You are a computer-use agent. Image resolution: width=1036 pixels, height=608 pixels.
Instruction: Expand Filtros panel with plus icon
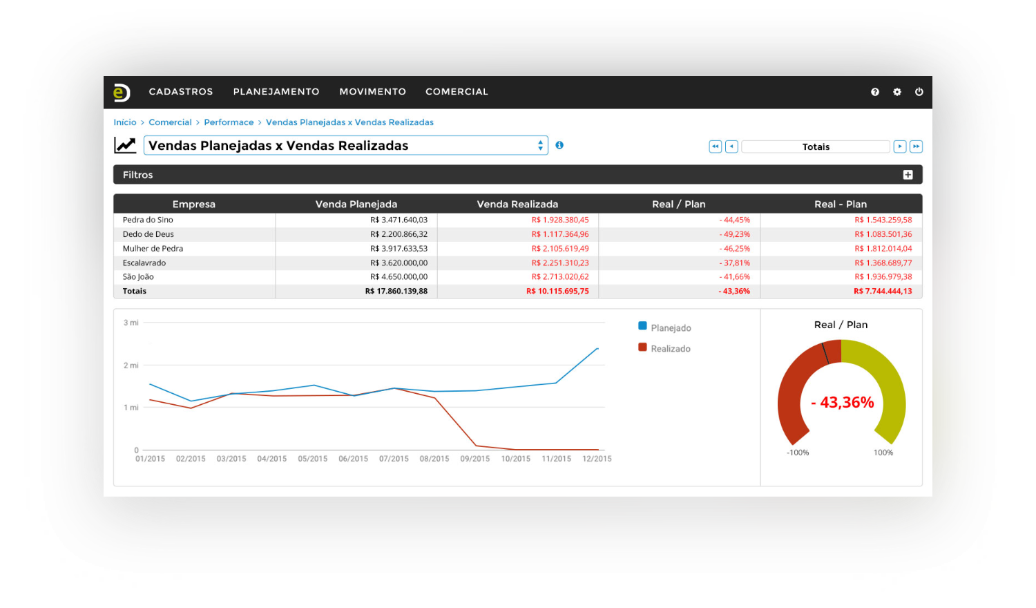pyautogui.click(x=908, y=175)
